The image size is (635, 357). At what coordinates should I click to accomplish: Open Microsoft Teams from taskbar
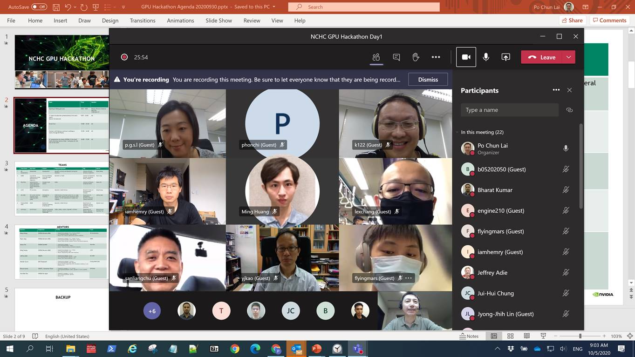click(x=358, y=349)
